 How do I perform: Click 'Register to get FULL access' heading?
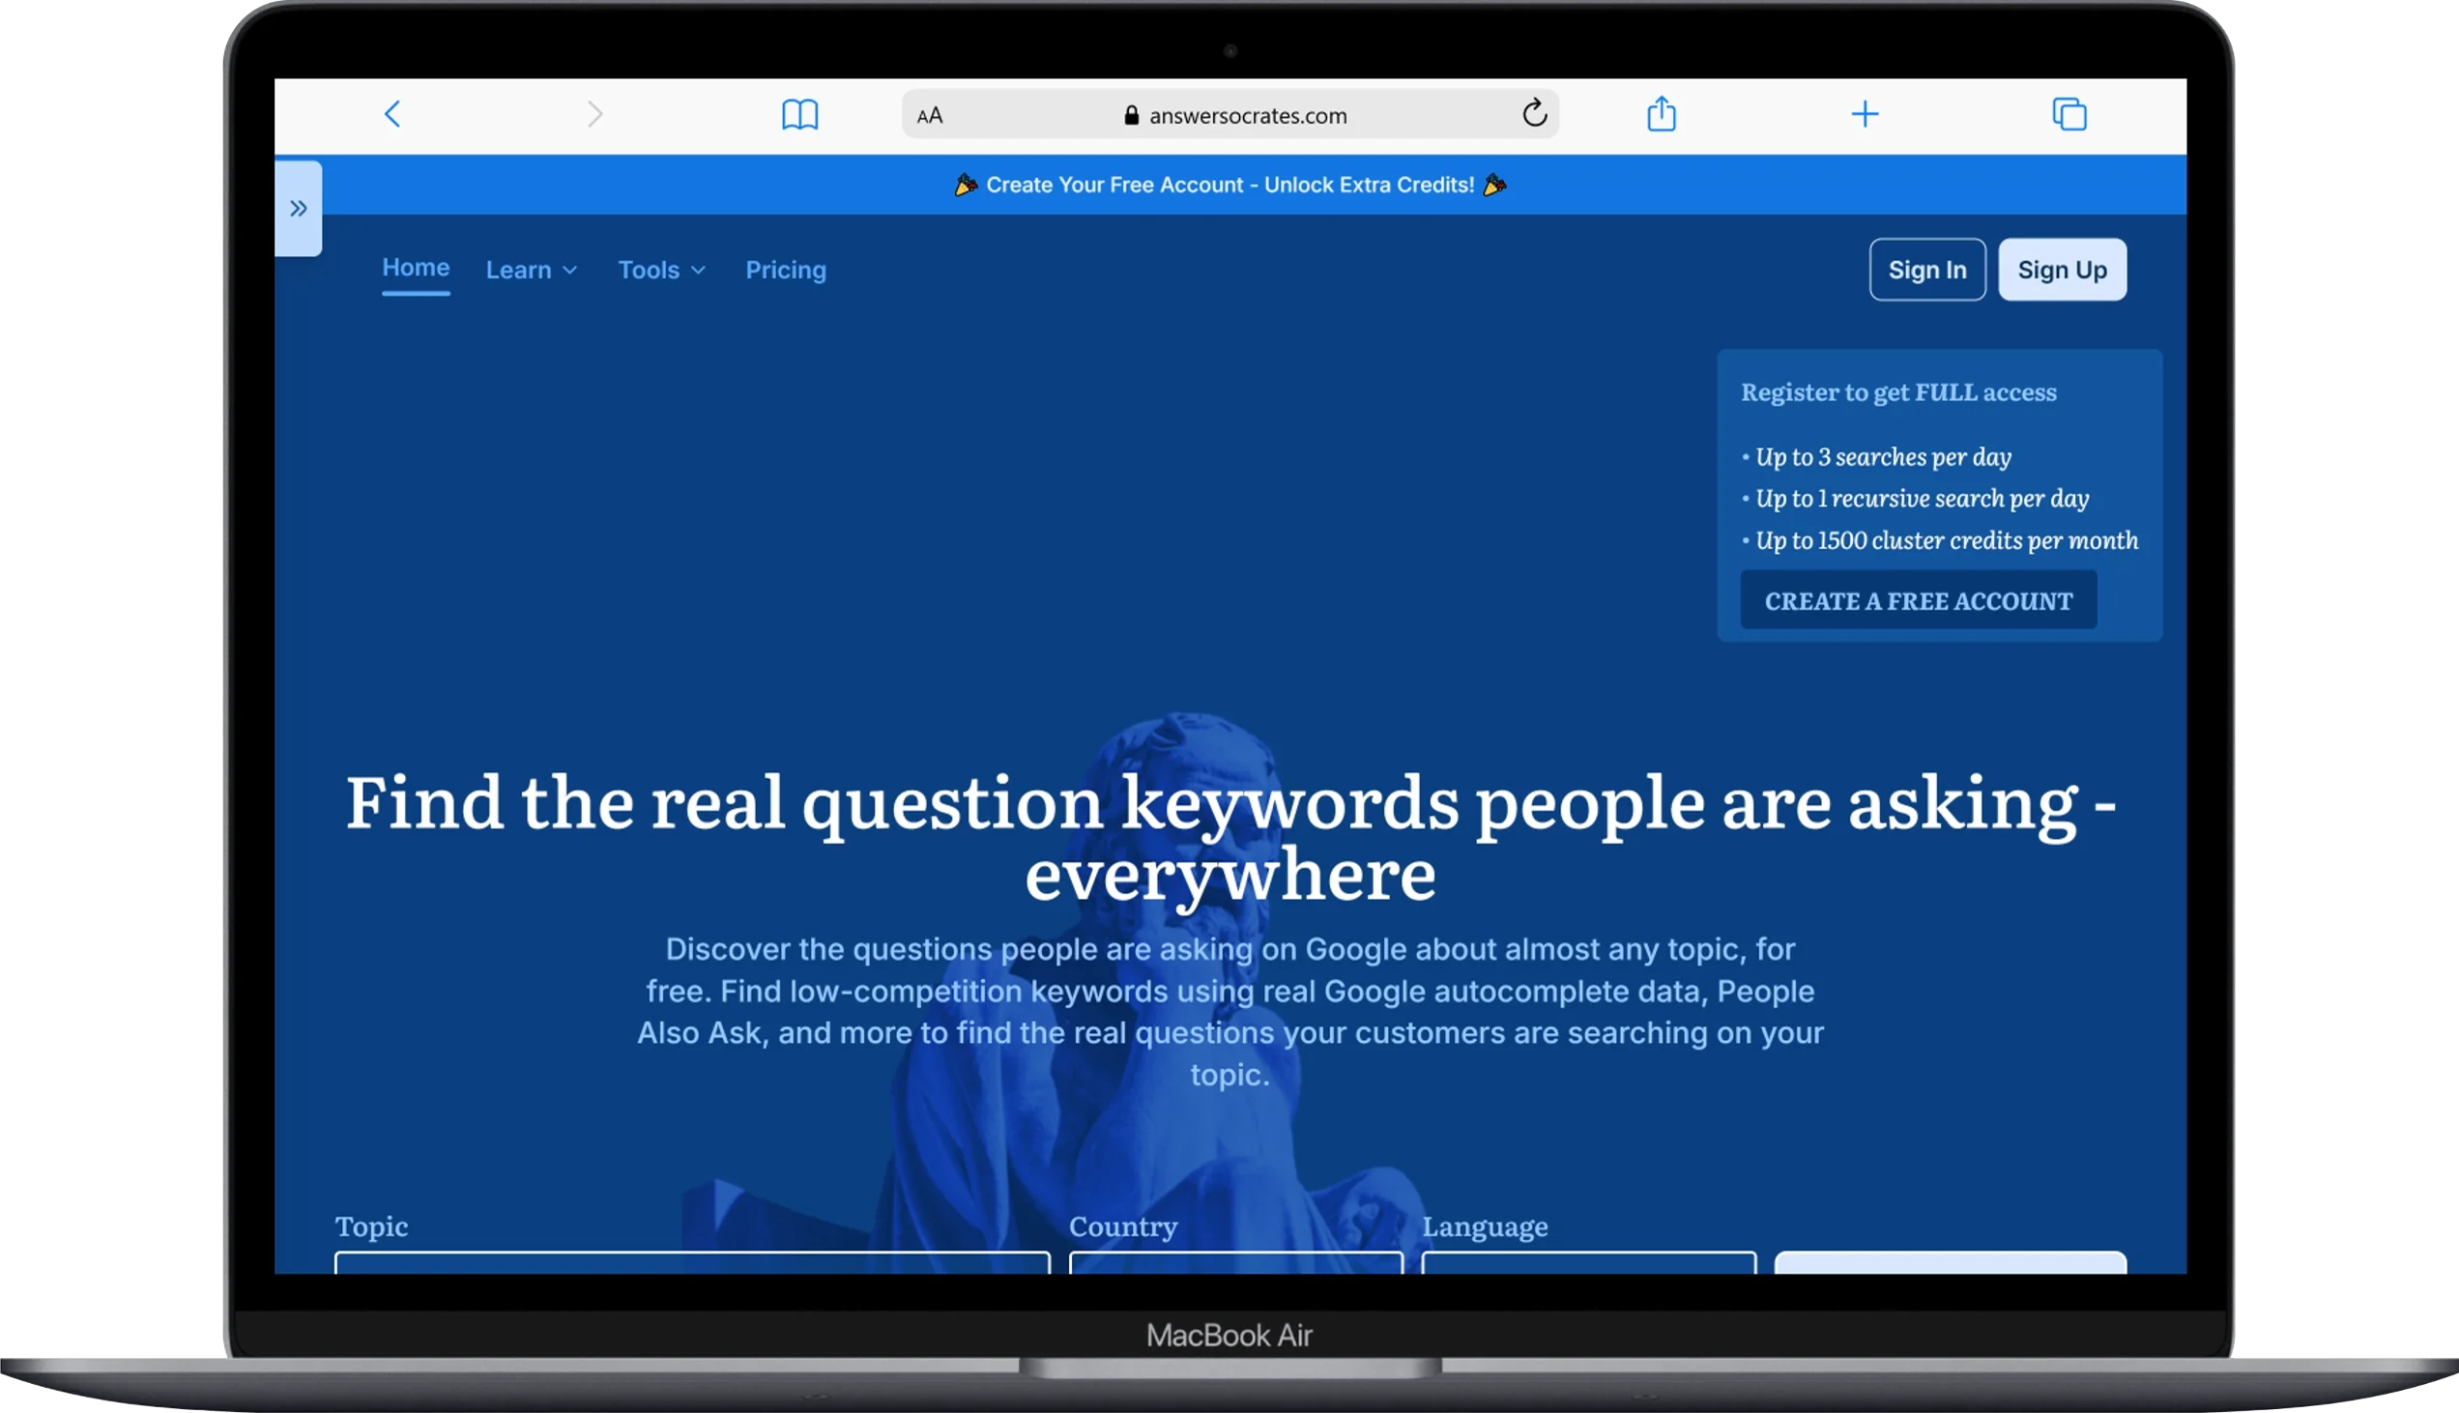pos(1898,392)
